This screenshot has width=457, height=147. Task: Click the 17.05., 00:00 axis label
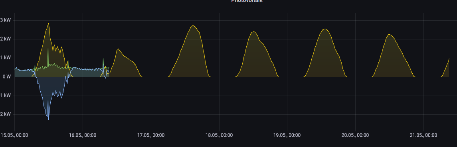151,135
